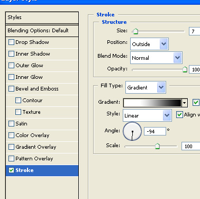Click the Scale value field showing 100

tap(191, 146)
